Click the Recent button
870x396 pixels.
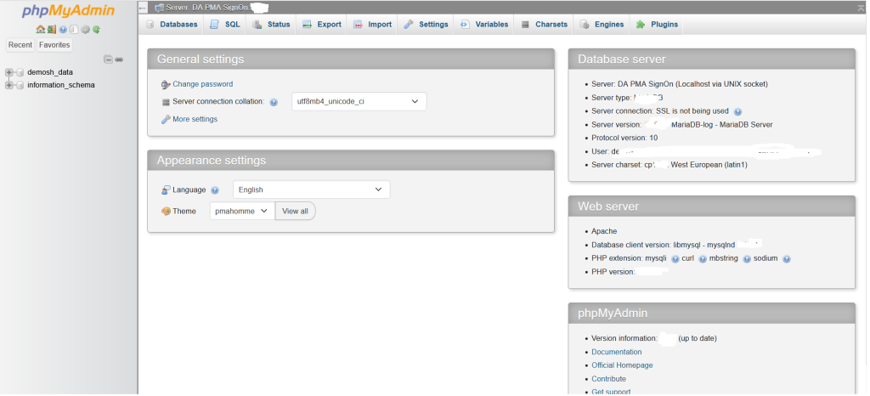(20, 45)
